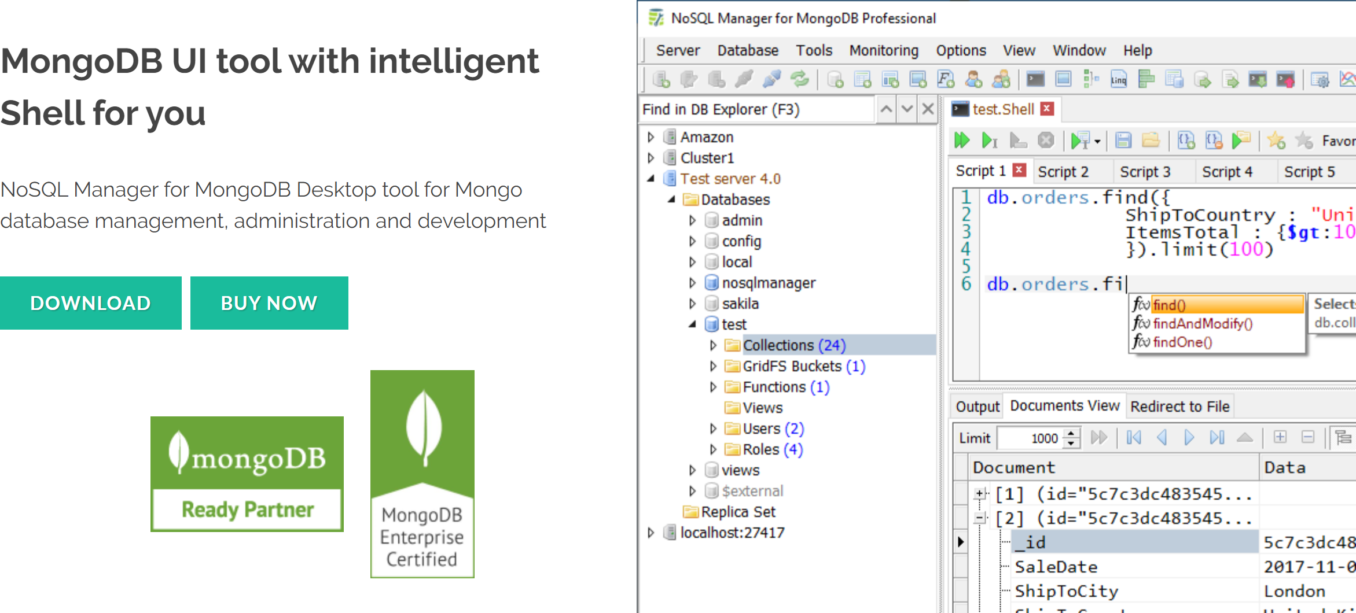The image size is (1356, 613).
Task: Open the Monitoring menu
Action: tap(883, 51)
